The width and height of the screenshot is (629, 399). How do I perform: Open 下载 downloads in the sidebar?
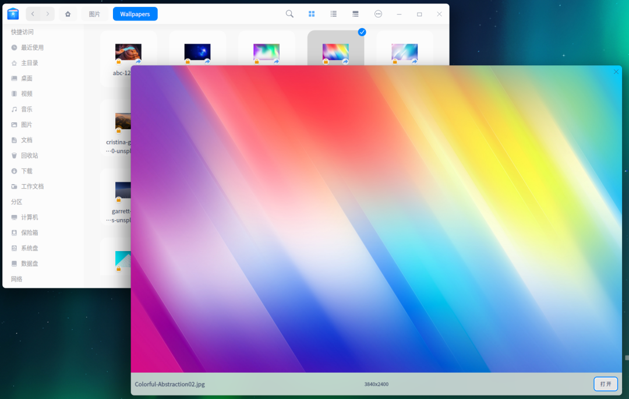pyautogui.click(x=27, y=171)
